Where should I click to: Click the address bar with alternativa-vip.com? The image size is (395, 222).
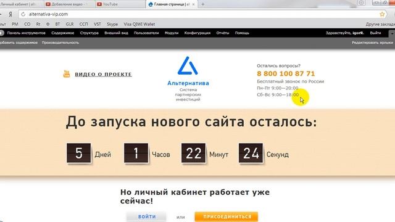[202, 14]
